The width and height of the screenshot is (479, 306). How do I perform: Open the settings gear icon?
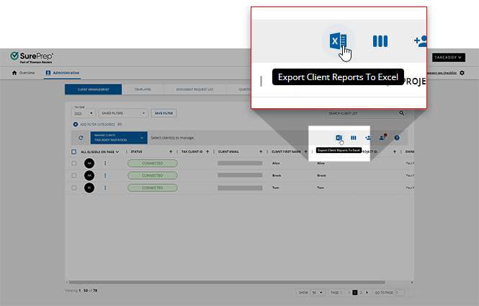[462, 73]
